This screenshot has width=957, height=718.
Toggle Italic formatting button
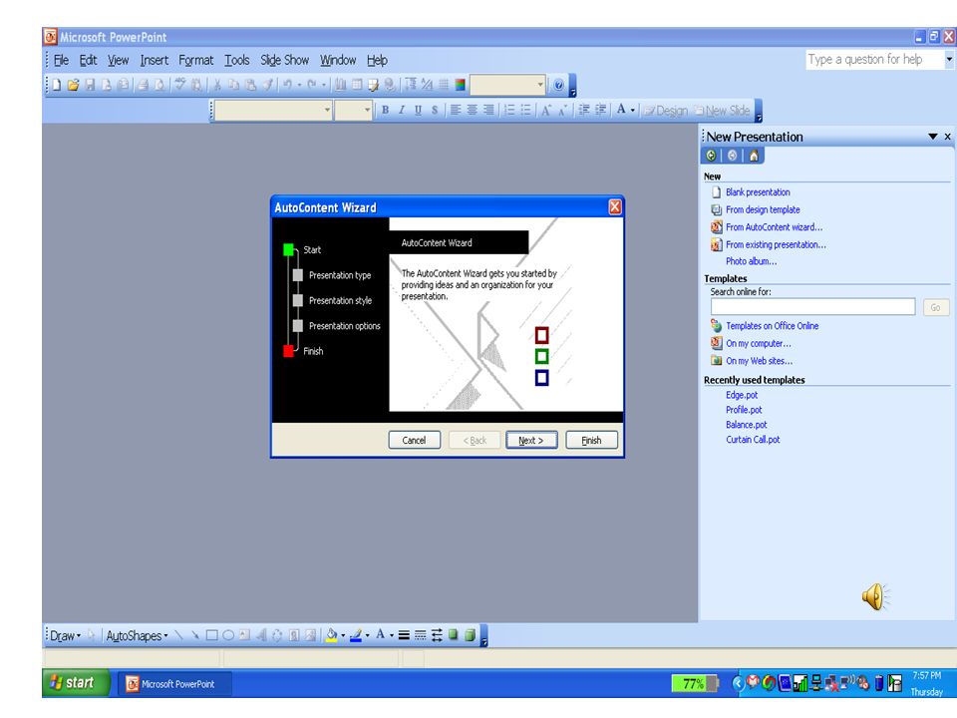402,110
